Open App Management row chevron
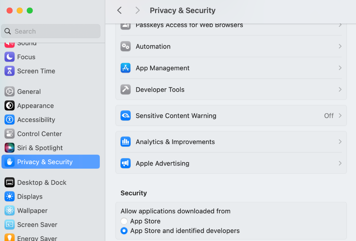Screen dimensions: 356x241 (x=340, y=68)
